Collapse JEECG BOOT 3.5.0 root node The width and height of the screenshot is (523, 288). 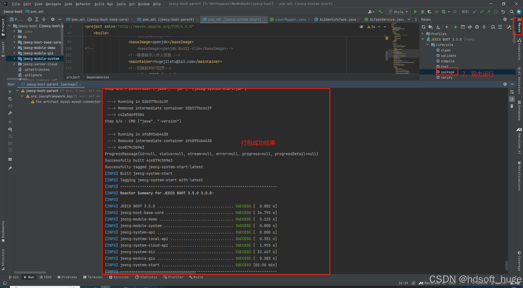click(x=423, y=39)
